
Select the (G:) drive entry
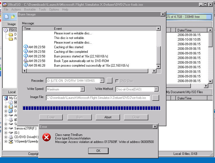pyautogui.click(x=17, y=133)
